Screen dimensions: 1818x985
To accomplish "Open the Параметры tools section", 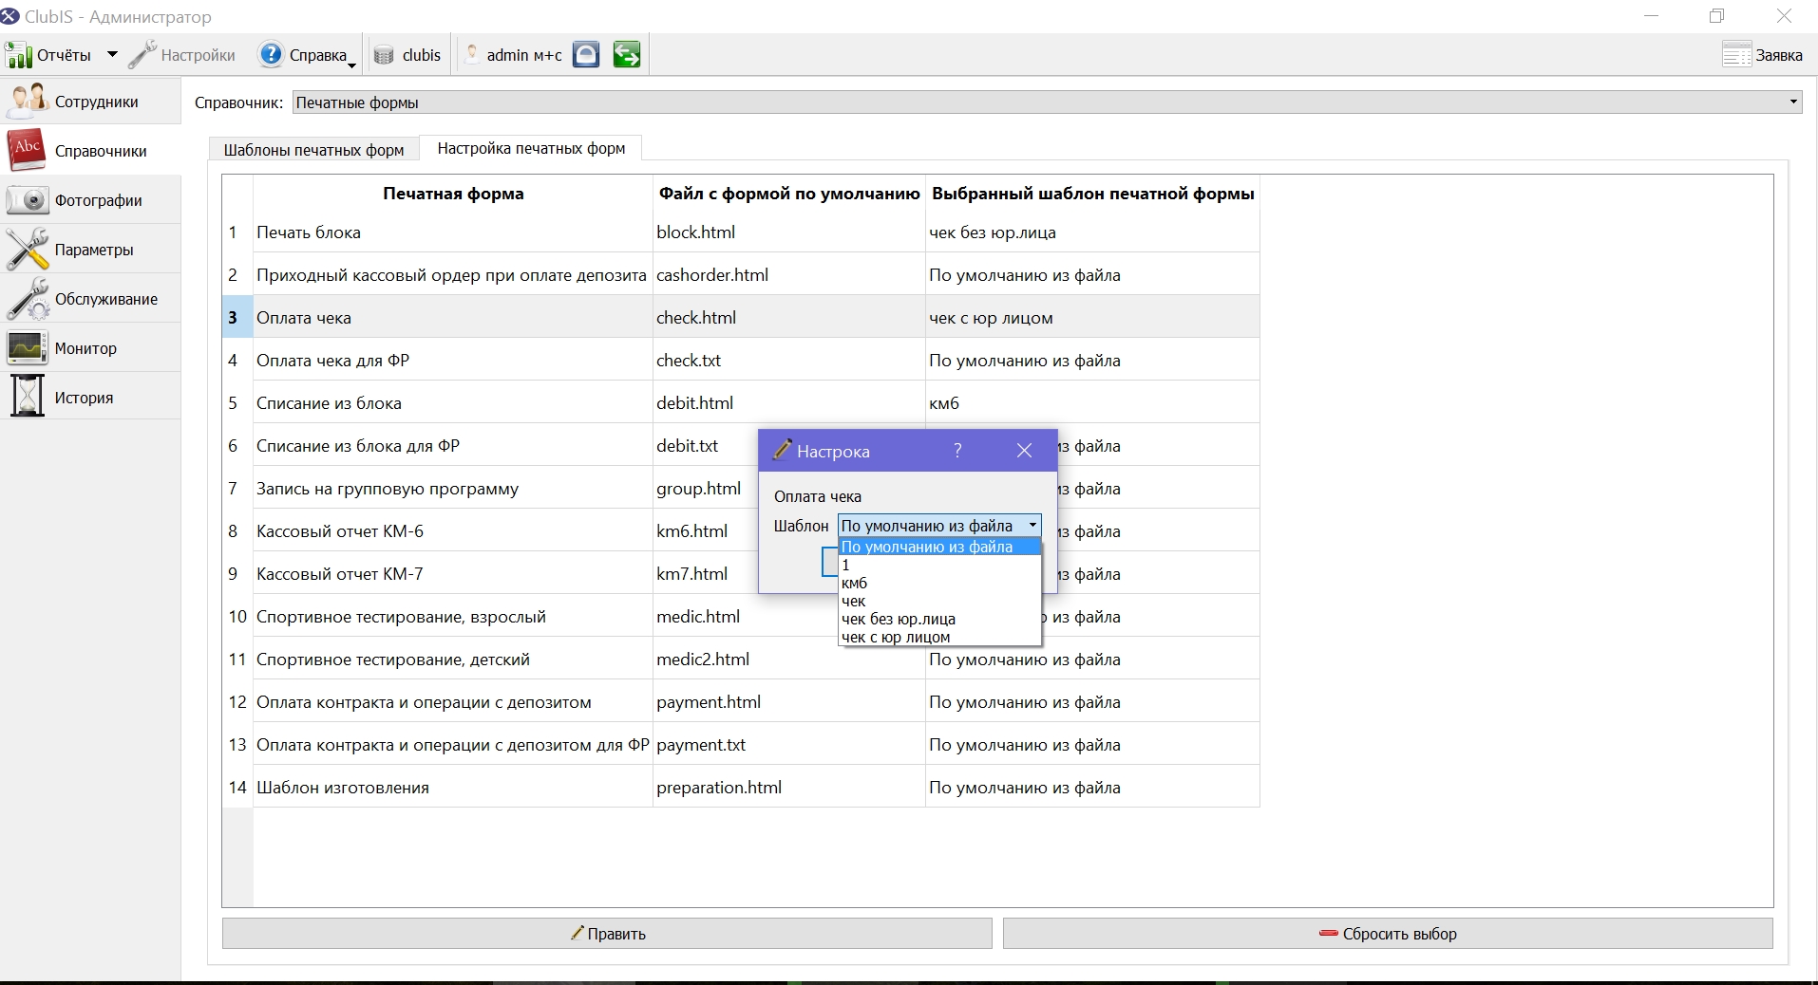I will click(89, 250).
